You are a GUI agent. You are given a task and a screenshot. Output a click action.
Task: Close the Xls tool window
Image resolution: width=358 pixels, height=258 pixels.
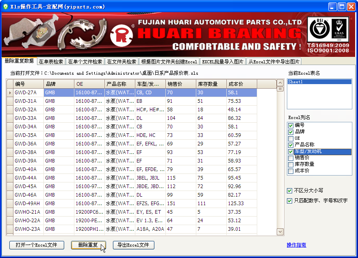point(351,7)
